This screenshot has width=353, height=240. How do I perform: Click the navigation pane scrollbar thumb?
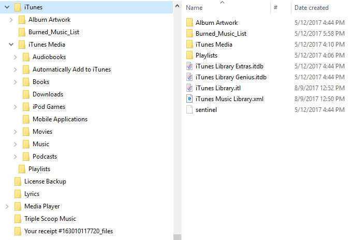[x=177, y=237]
